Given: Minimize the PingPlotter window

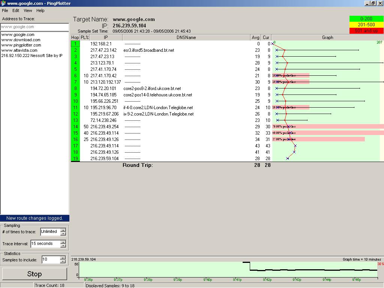Looking at the screenshot, I should click(367, 3).
